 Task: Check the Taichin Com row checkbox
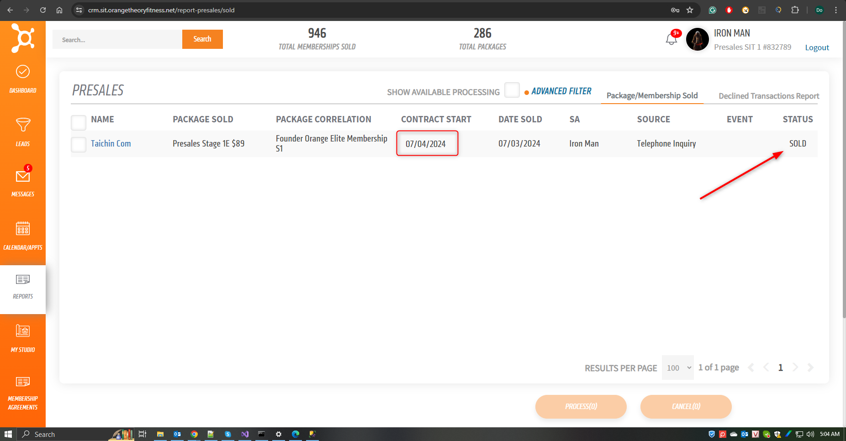pyautogui.click(x=79, y=145)
